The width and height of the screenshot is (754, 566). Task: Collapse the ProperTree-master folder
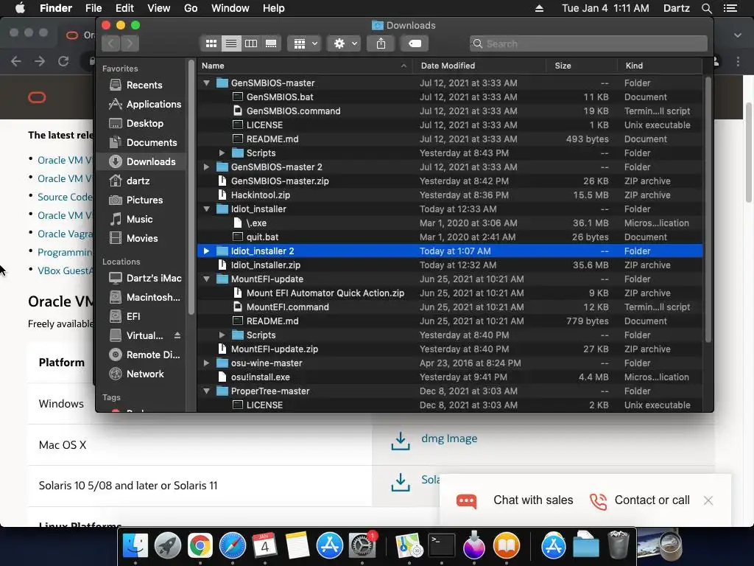point(206,391)
